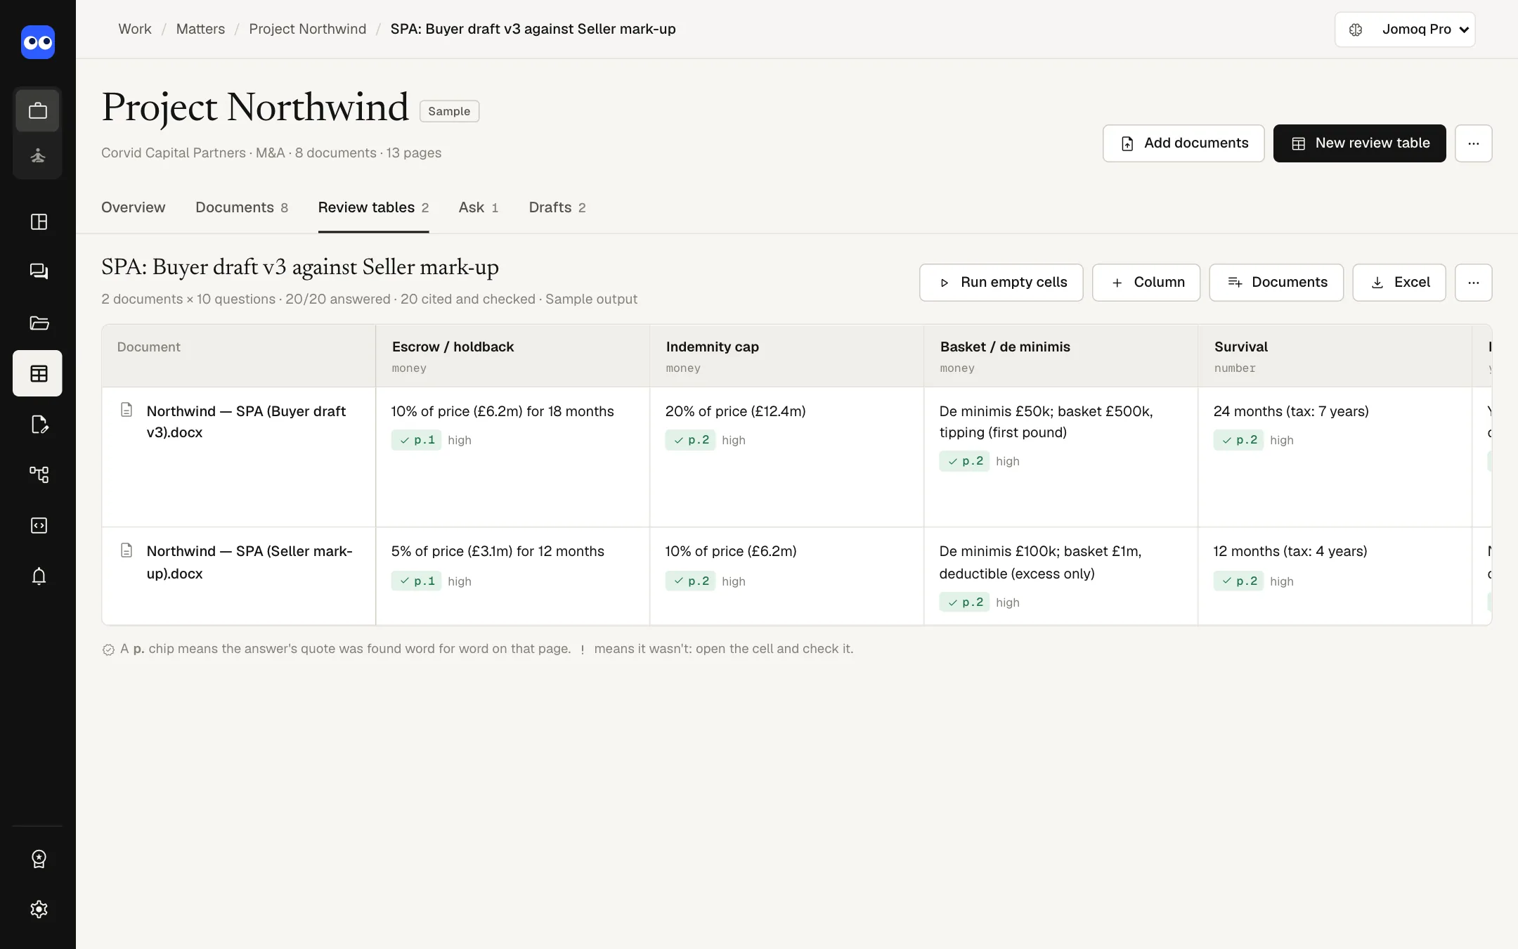Screen dimensions: 1518x949
Task: Switch to the Overview tab
Action: click(134, 207)
